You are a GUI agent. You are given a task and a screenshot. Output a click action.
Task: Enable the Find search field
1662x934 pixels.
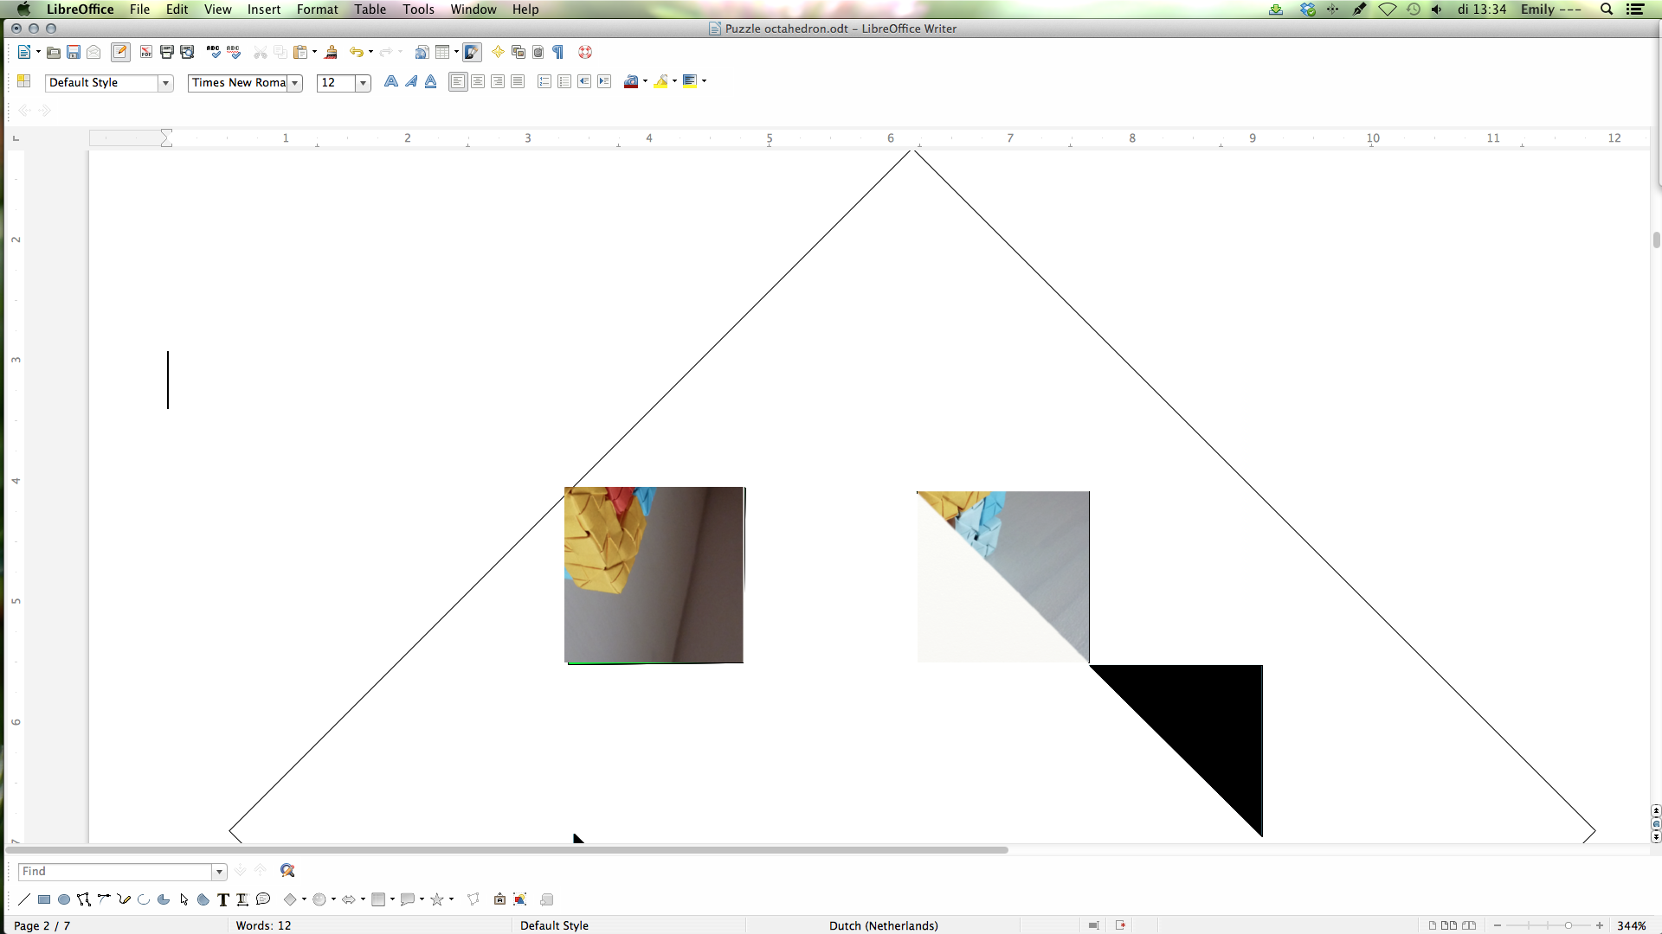click(113, 870)
